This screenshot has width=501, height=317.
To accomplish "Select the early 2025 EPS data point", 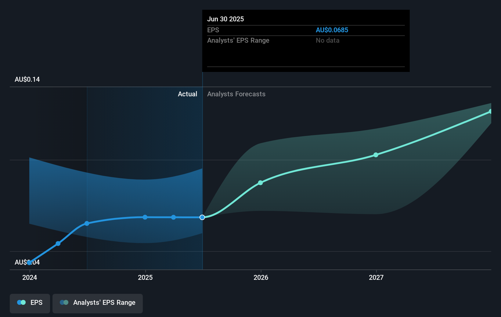I will coord(145,217).
